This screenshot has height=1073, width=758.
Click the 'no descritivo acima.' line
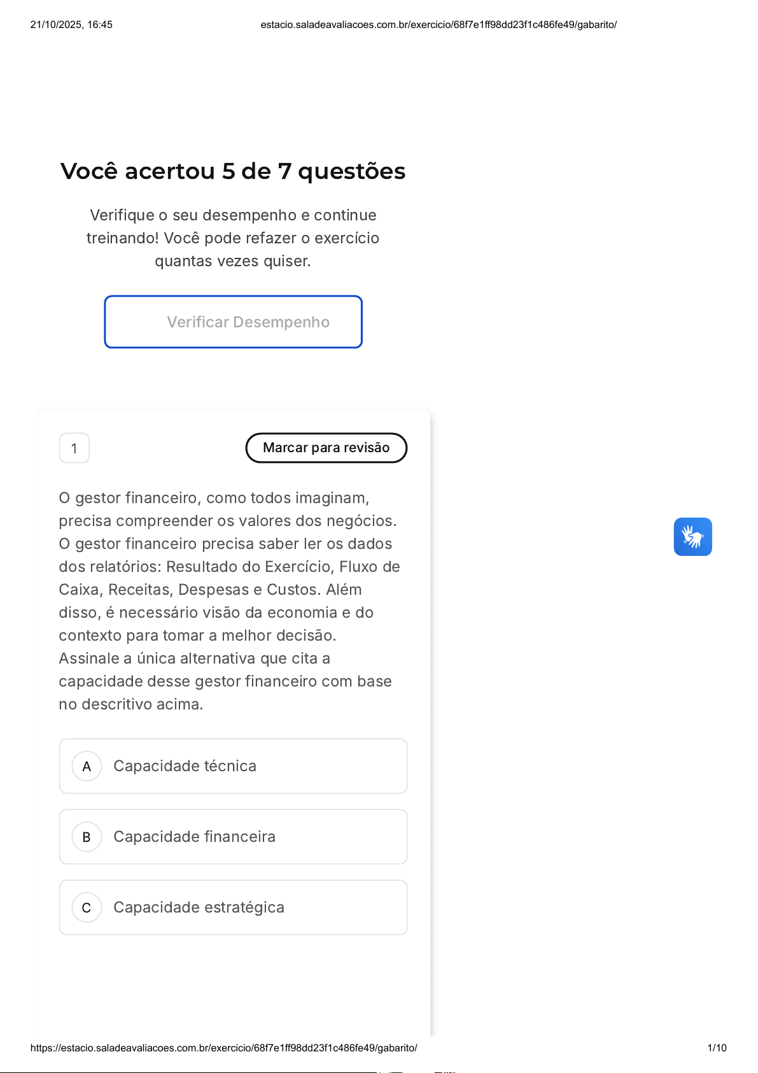pyautogui.click(x=131, y=704)
